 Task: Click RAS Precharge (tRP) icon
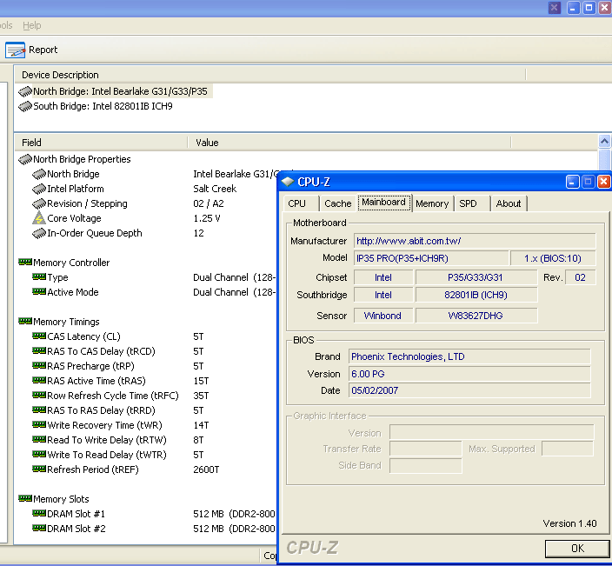pos(39,366)
